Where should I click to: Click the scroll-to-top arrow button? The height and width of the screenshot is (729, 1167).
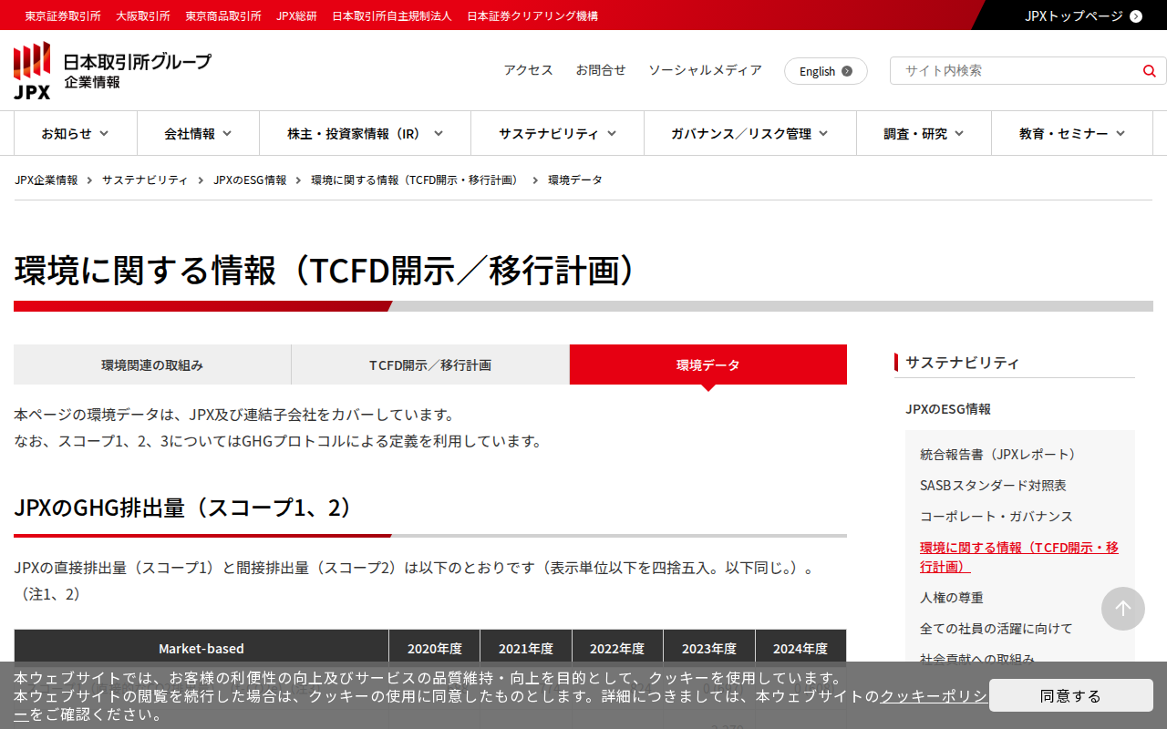click(x=1123, y=609)
